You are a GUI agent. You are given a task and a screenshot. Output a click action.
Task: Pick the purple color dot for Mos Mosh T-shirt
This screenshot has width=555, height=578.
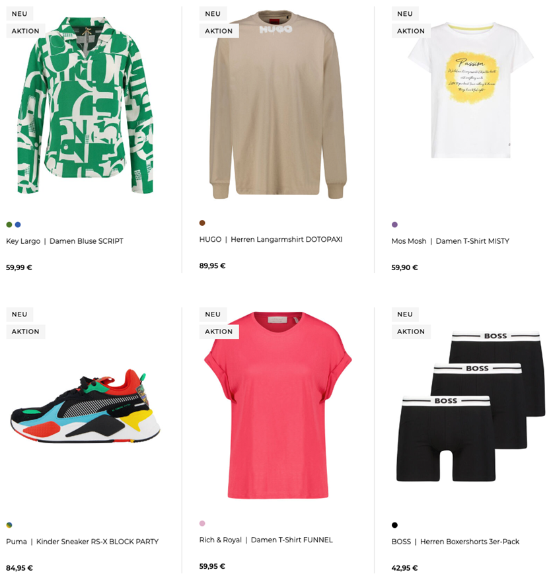pos(394,225)
